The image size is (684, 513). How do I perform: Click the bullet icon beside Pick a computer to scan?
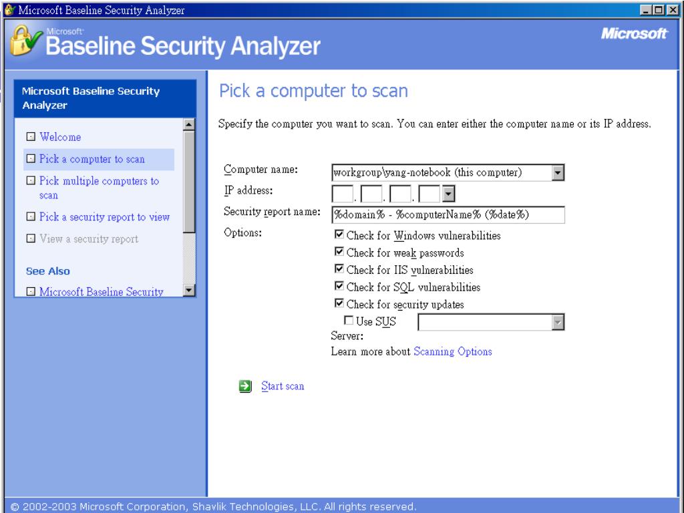pyautogui.click(x=31, y=159)
